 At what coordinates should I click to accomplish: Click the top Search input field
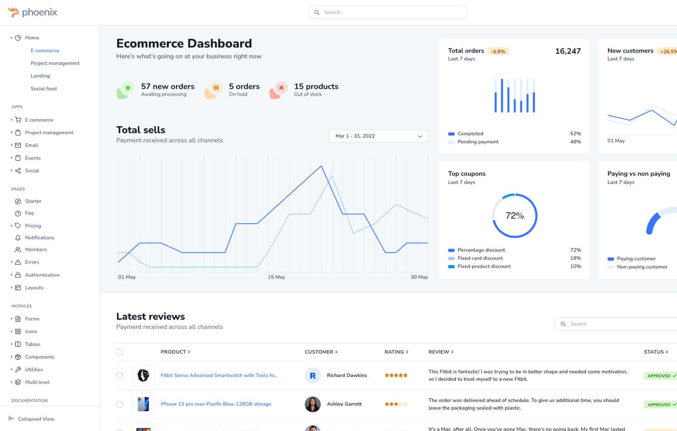[393, 13]
